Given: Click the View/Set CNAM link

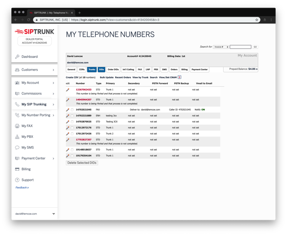Looking at the screenshot, I should pyautogui.click(x=168, y=77).
